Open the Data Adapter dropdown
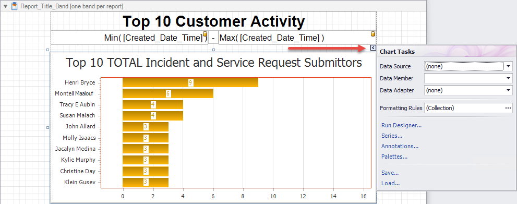Image resolution: width=517 pixels, height=204 pixels. point(508,90)
